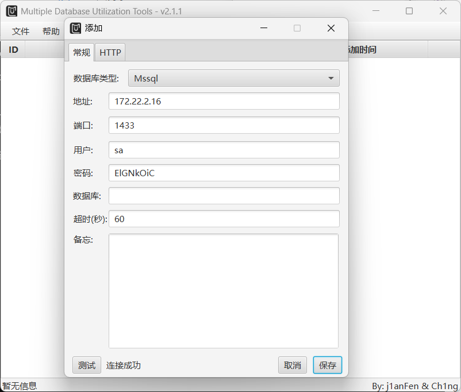Click the main window's app icon
Screen dimensions: 461x392
click(11, 11)
